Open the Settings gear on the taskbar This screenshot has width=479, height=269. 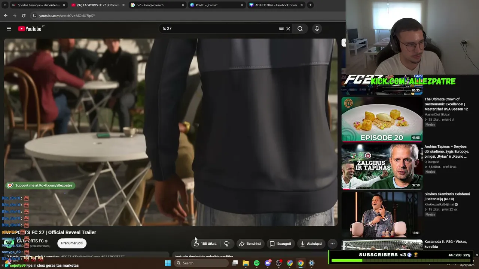(311, 263)
